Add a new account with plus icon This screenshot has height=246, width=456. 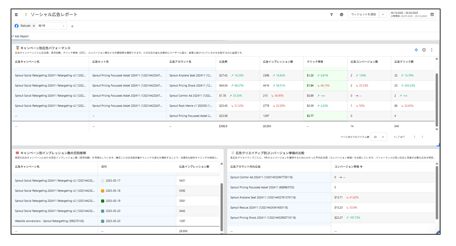coord(72,26)
